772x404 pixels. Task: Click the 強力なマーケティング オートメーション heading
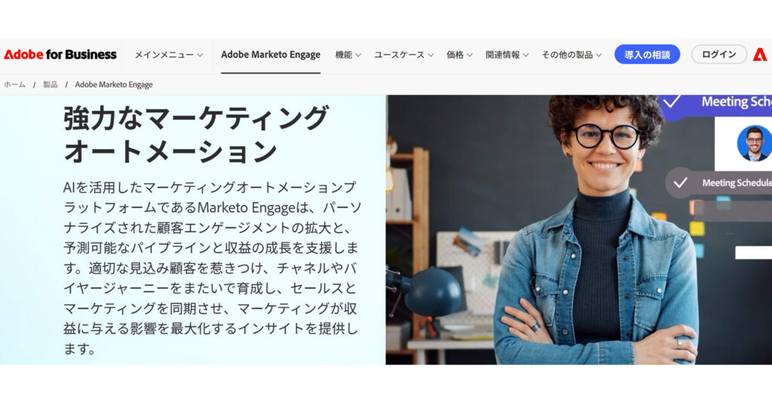tap(195, 134)
